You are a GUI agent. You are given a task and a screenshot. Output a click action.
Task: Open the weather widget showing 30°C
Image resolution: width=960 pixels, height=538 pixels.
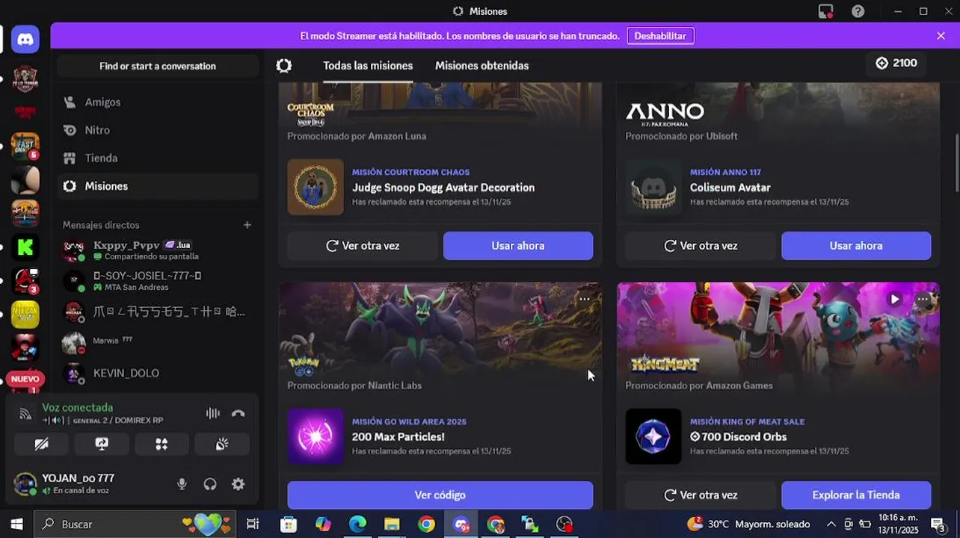(750, 524)
